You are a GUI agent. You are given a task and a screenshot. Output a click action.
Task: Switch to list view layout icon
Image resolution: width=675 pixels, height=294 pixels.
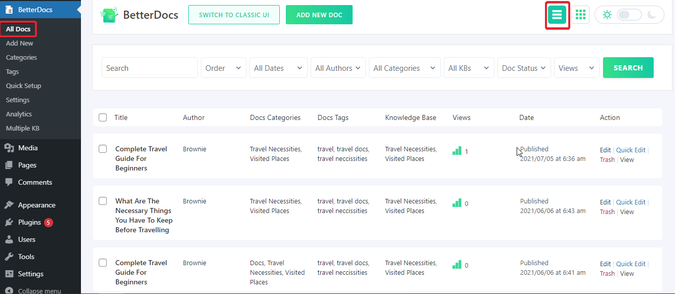click(557, 15)
